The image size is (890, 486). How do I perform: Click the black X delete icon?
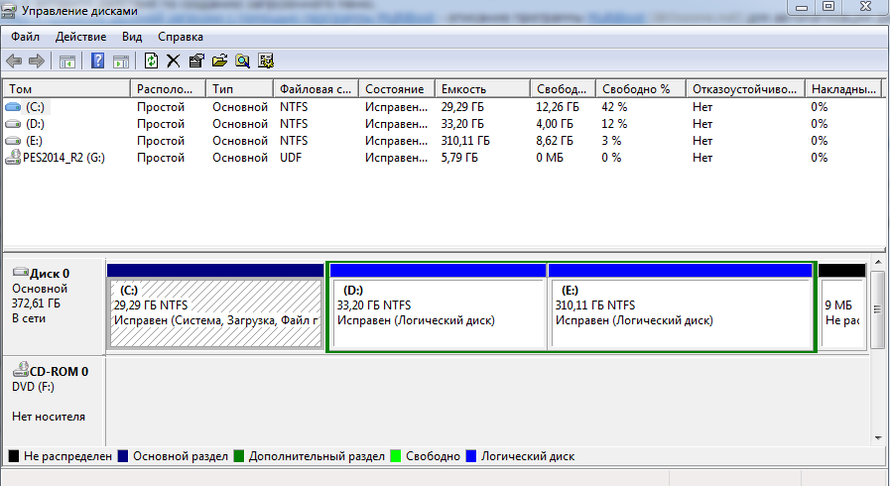(x=173, y=61)
